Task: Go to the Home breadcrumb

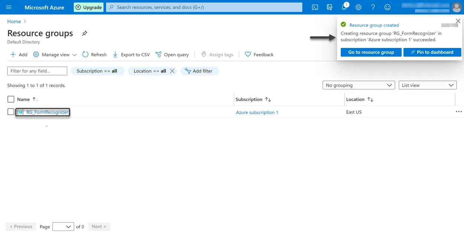Action: click(x=14, y=22)
